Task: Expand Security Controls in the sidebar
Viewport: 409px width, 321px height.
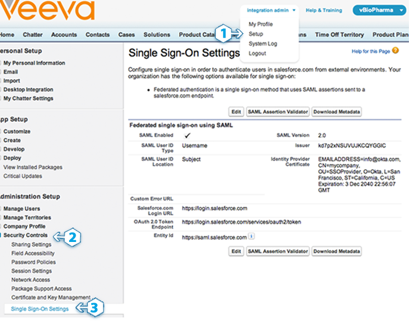Action: tap(27, 235)
